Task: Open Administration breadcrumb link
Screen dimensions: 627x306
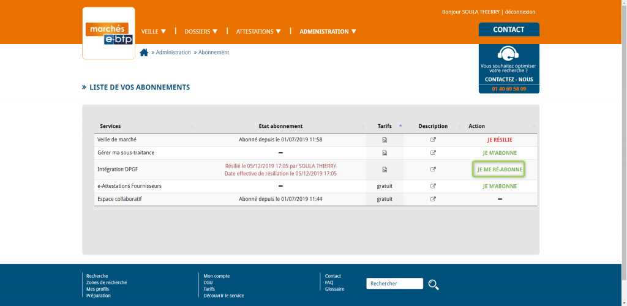Action: pyautogui.click(x=173, y=53)
